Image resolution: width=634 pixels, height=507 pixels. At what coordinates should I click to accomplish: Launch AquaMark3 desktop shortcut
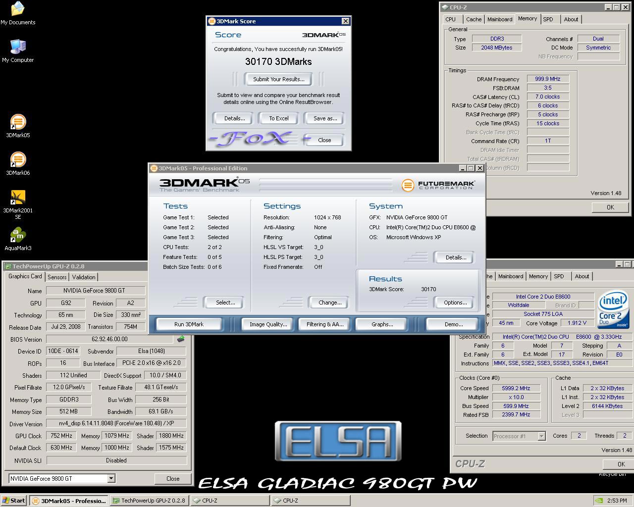(x=18, y=239)
